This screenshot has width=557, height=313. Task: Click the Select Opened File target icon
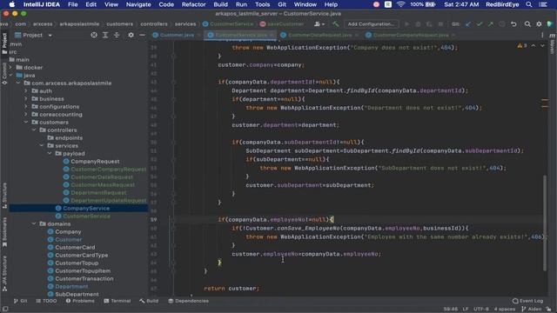(x=94, y=35)
